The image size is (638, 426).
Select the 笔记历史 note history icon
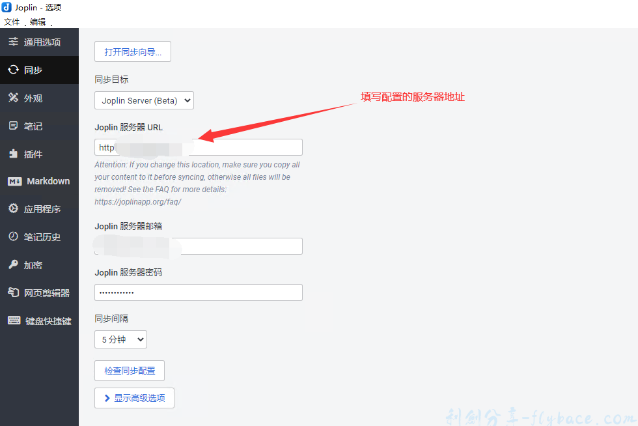coord(39,236)
